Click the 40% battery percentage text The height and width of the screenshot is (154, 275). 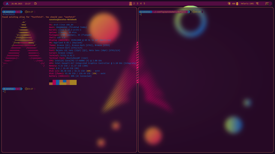[234, 4]
